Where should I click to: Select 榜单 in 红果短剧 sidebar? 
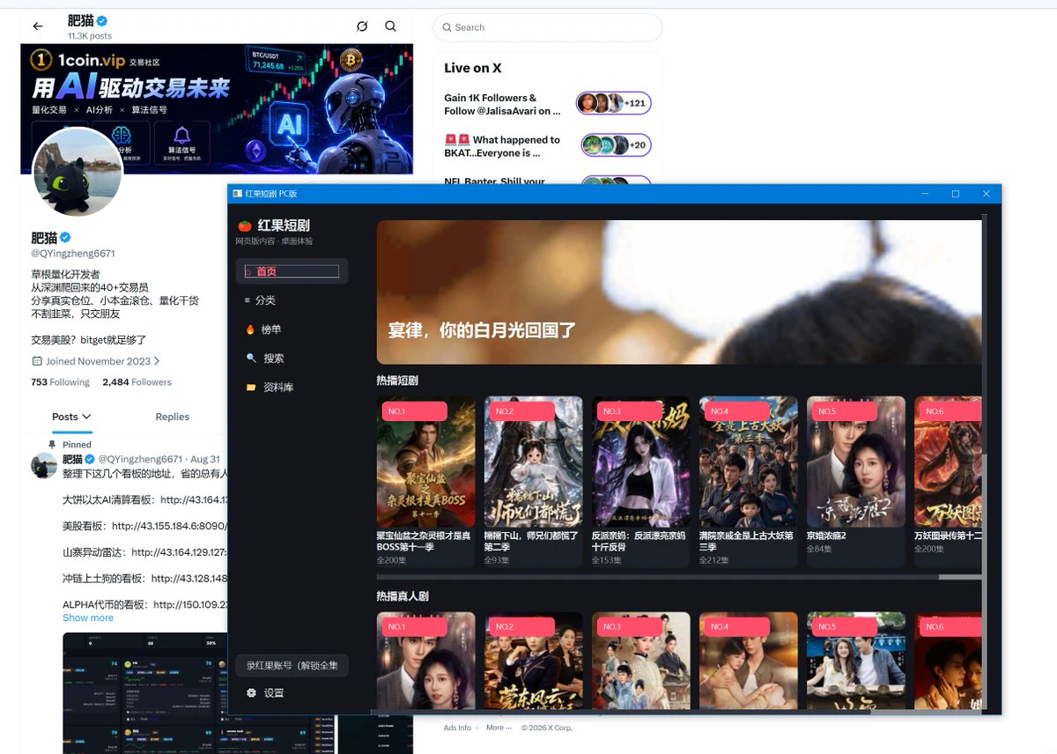(x=292, y=329)
